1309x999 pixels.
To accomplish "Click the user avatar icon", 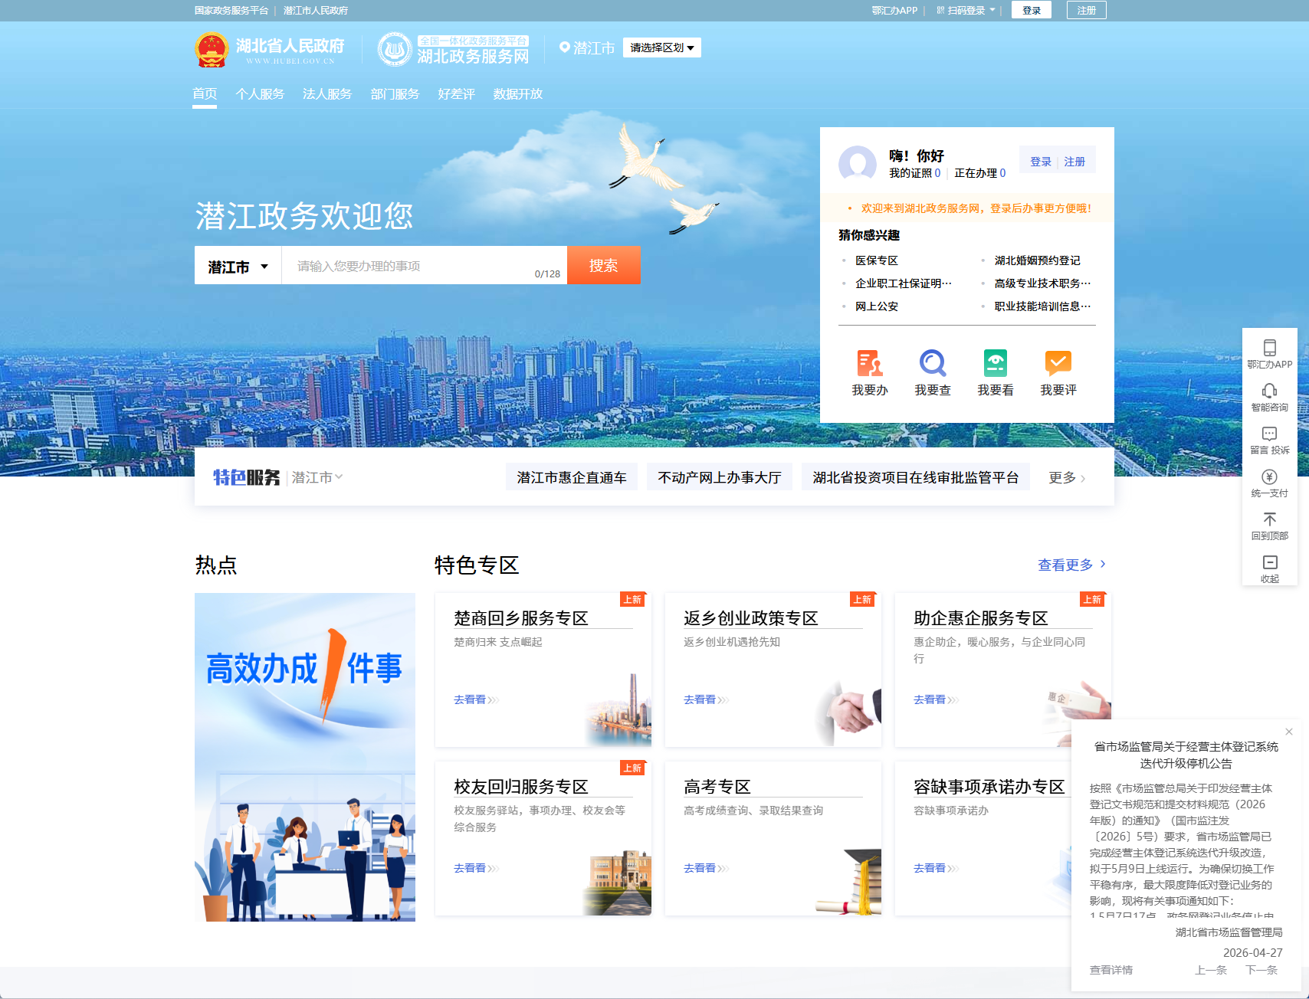I will (x=858, y=163).
